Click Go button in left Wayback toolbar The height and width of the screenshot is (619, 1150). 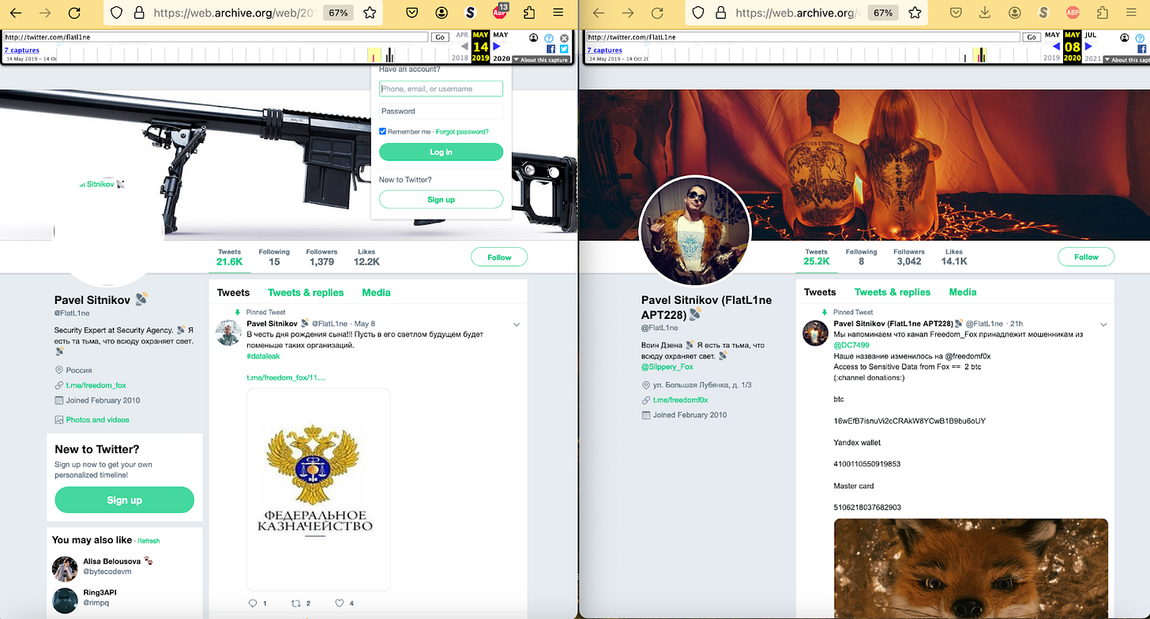coord(440,37)
